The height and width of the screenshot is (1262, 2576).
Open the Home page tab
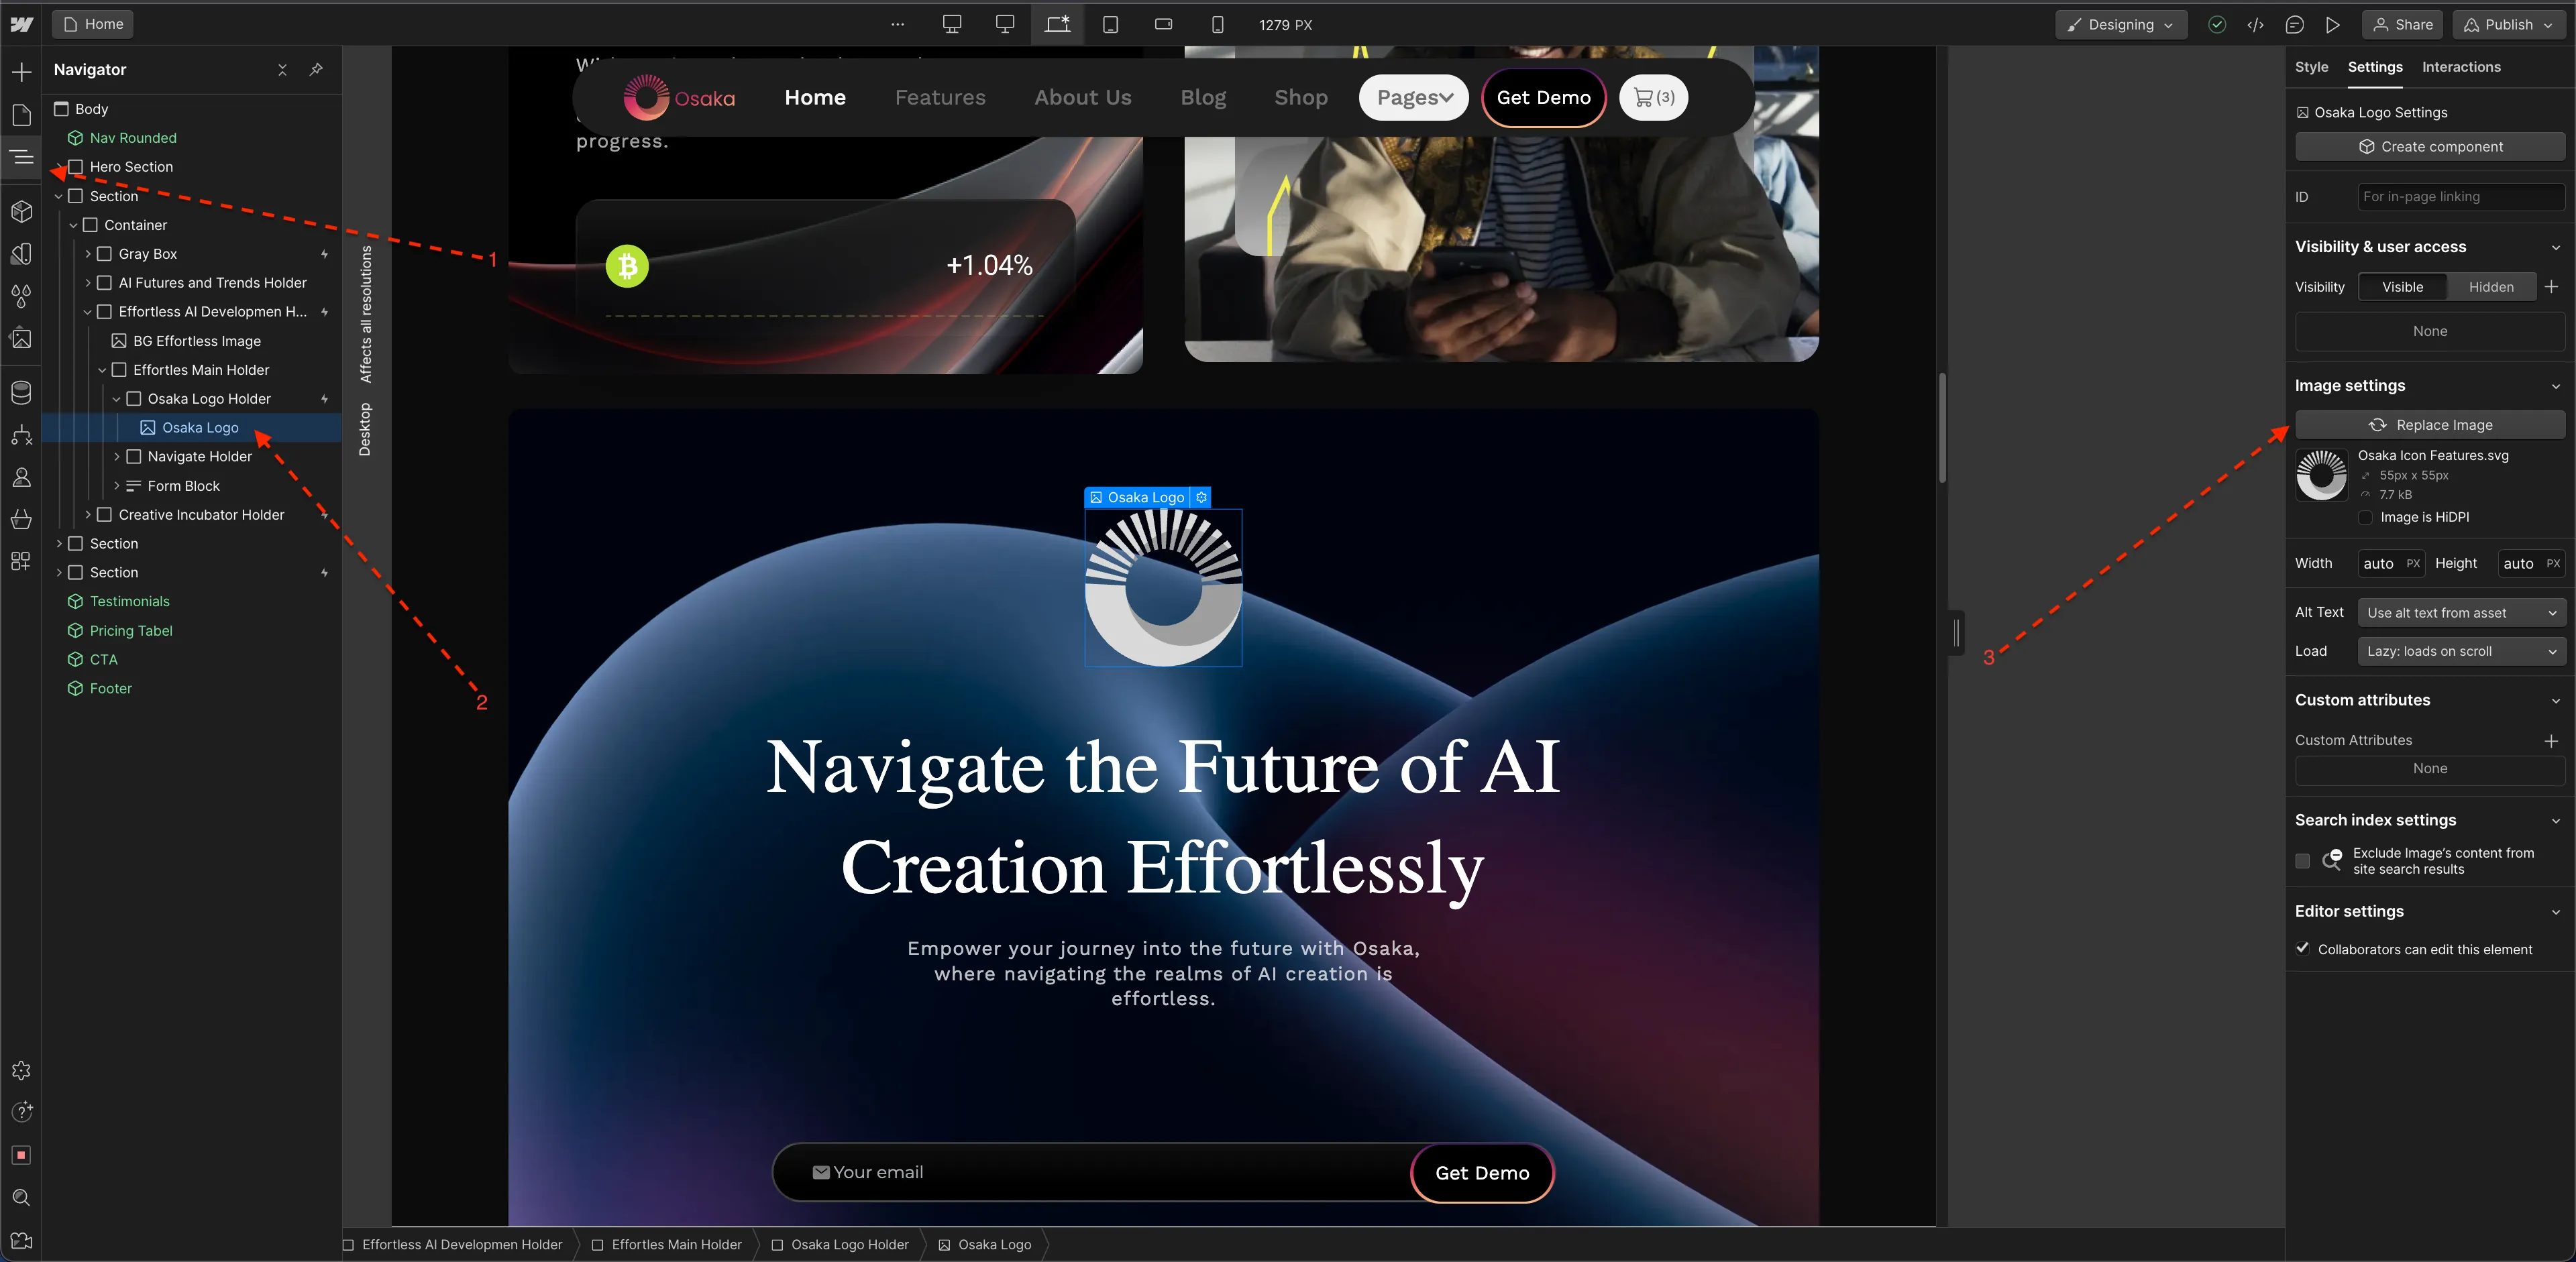[x=93, y=24]
